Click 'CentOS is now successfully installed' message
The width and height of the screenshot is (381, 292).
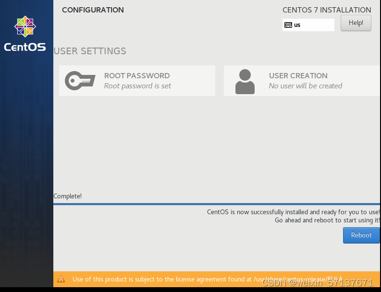(293, 212)
